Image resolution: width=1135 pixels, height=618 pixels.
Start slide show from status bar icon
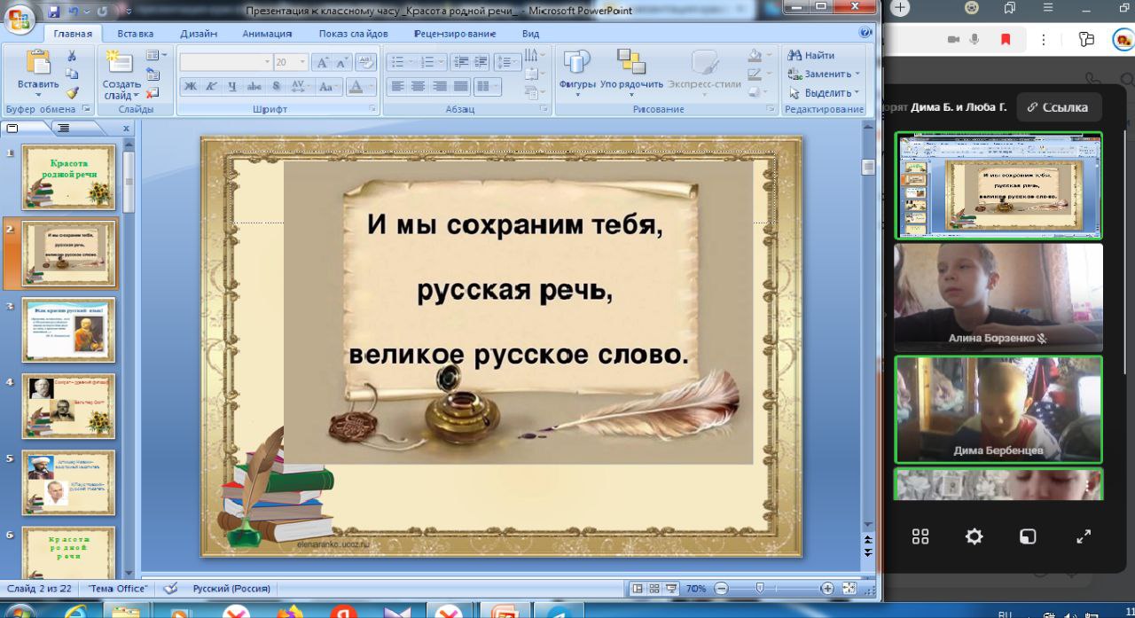pos(671,588)
